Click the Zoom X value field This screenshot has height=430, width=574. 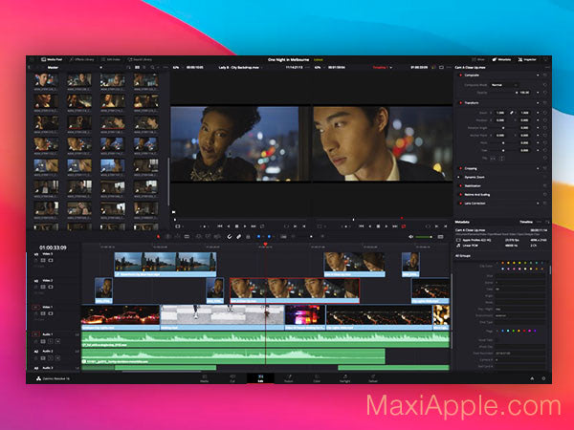click(x=500, y=113)
